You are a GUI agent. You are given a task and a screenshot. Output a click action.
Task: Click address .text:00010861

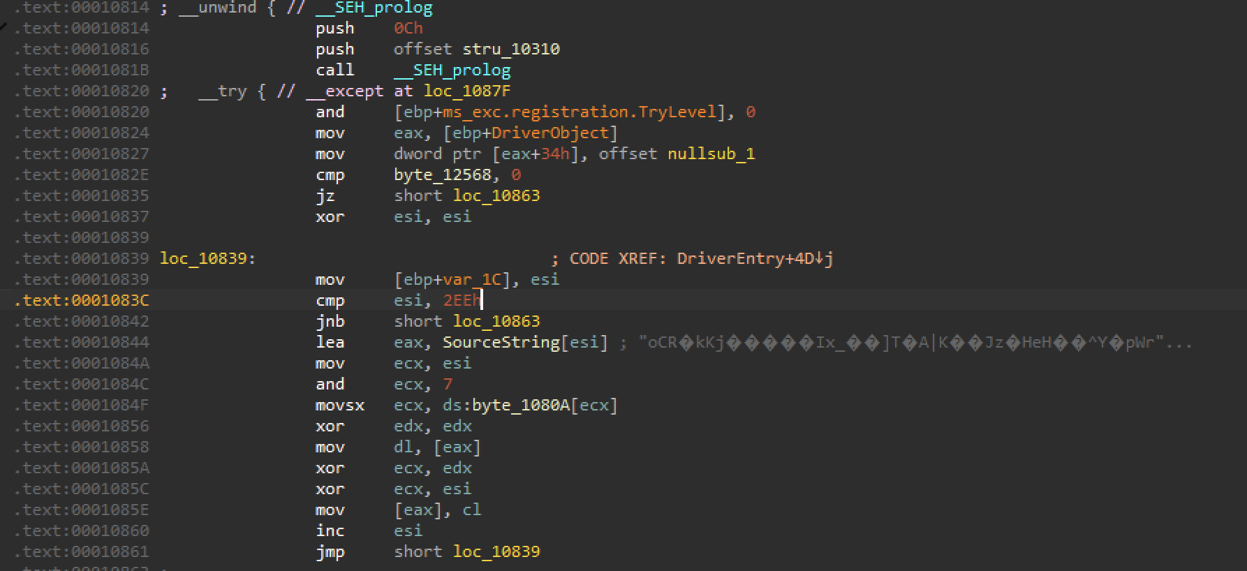pyautogui.click(x=82, y=551)
